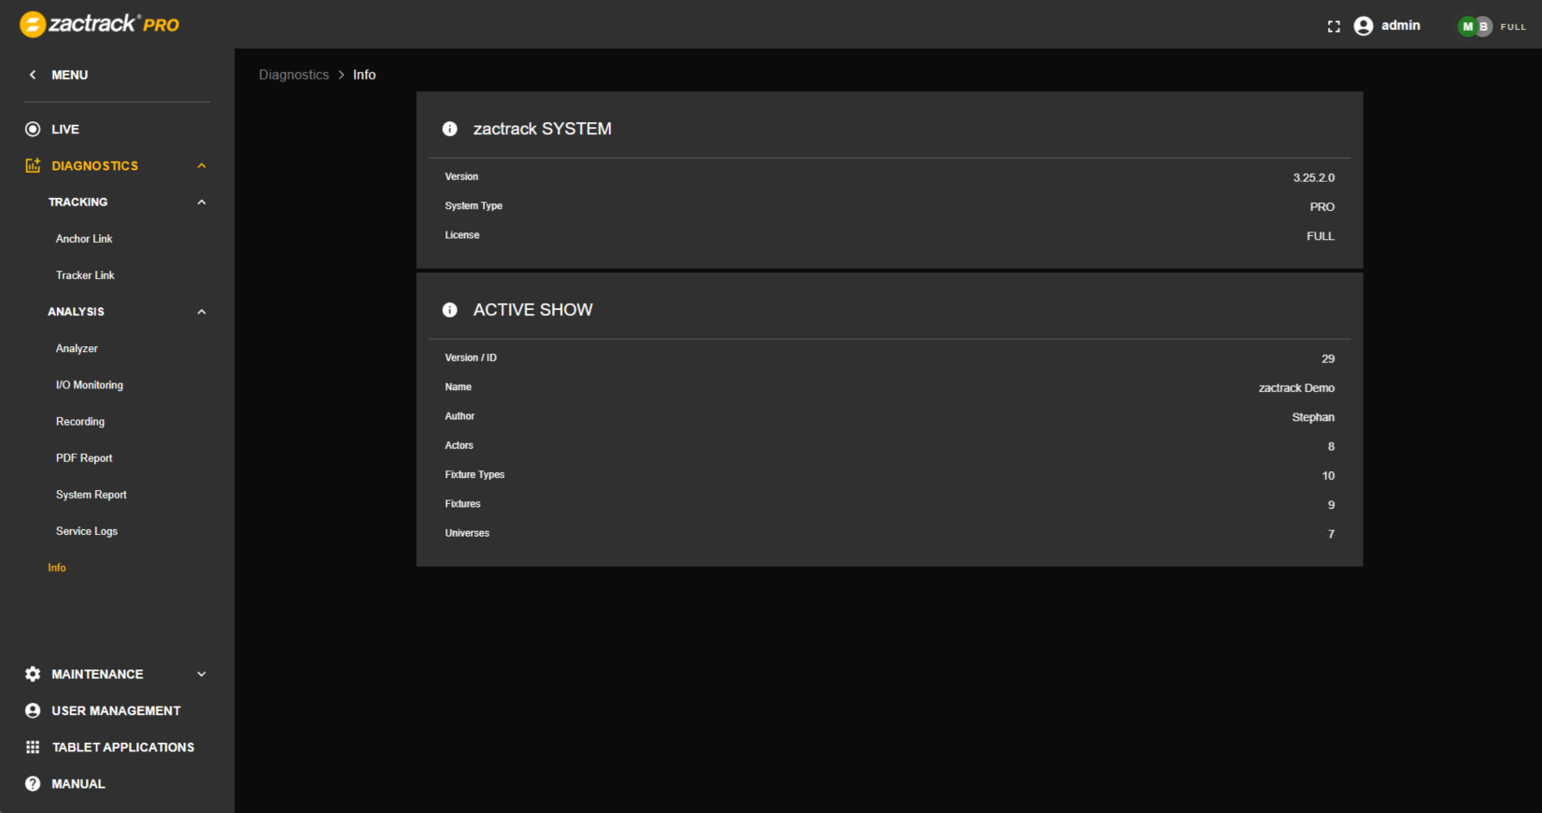The width and height of the screenshot is (1542, 813).
Task: Open the Manual
Action: click(x=78, y=784)
